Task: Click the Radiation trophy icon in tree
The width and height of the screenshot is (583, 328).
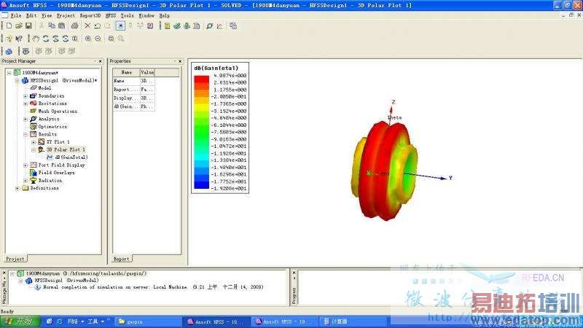Action: coord(33,180)
